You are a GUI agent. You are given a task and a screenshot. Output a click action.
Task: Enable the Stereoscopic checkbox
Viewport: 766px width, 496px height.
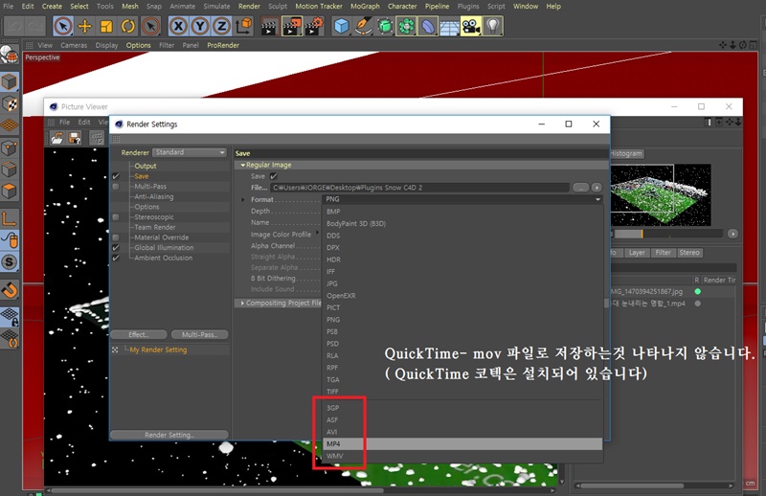pyautogui.click(x=116, y=217)
